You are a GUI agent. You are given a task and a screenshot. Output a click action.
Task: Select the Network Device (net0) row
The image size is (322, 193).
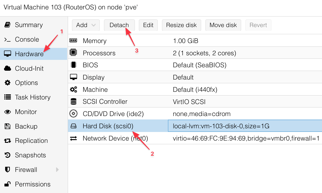195,138
